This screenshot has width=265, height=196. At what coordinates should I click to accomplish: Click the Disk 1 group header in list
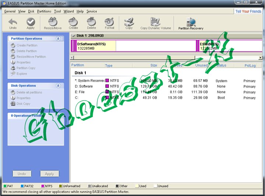pos(81,73)
